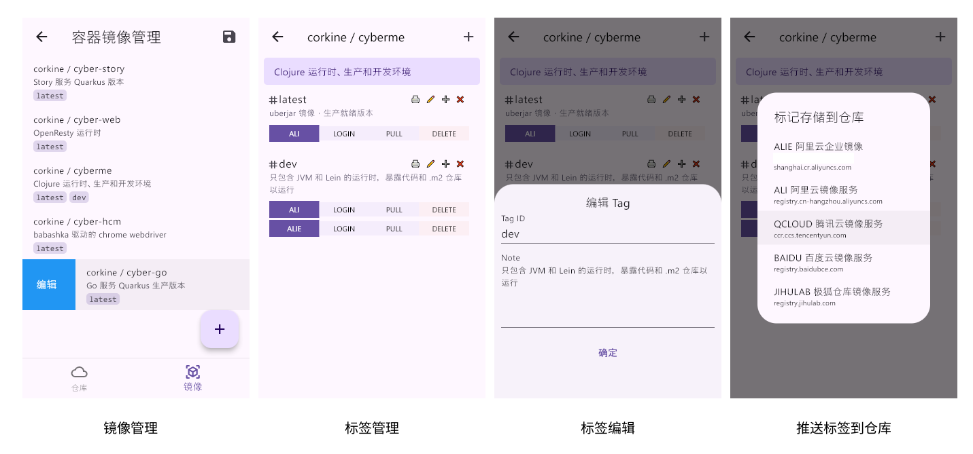The width and height of the screenshot is (973, 454).
Task: Open the 镜像 cube icon in bottom navigation
Action: 192,372
